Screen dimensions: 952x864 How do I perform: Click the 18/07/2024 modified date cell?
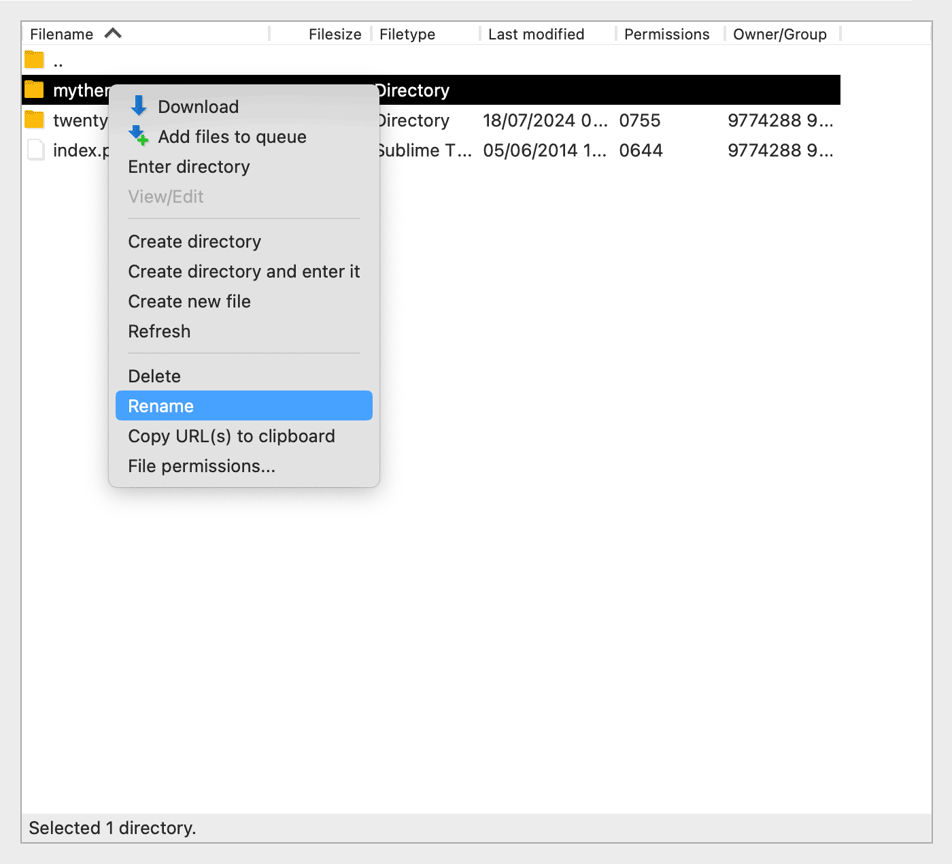(545, 120)
